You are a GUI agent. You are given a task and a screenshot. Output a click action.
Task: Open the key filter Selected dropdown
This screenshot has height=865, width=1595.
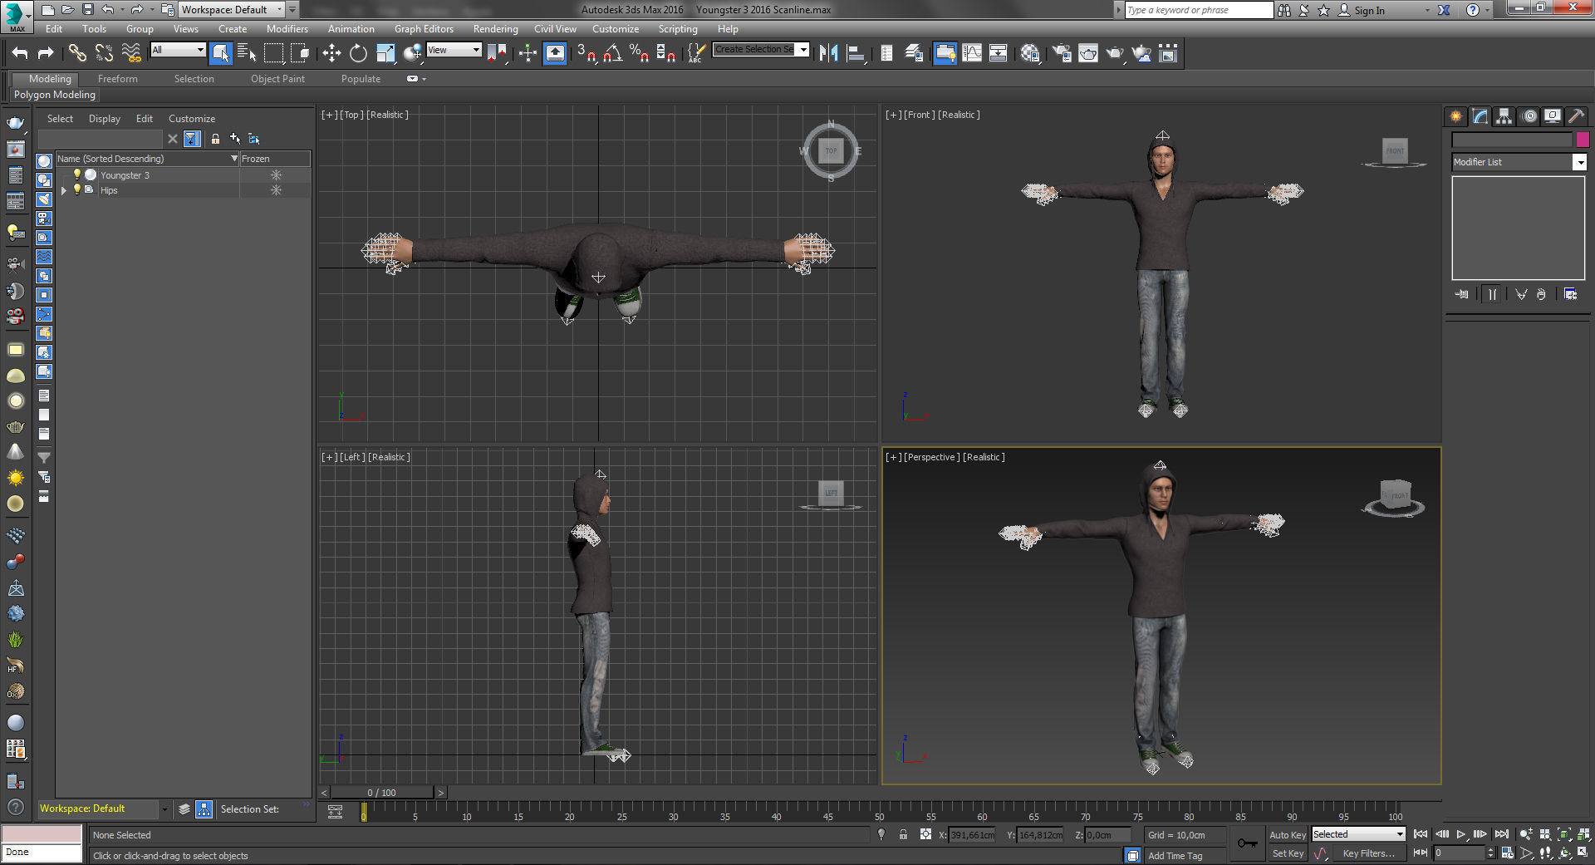tap(1358, 834)
